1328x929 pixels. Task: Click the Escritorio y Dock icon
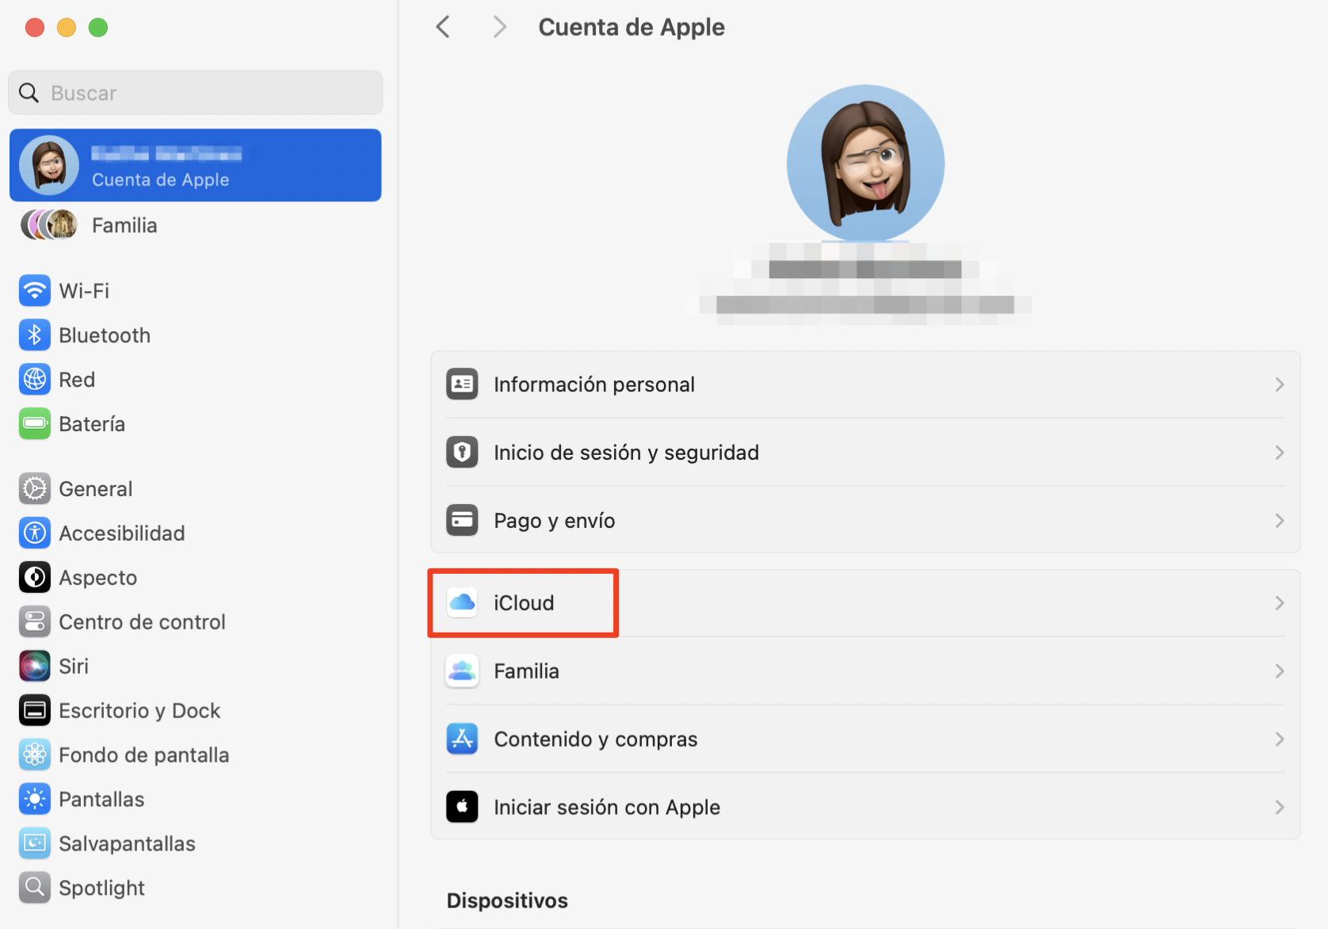(x=35, y=711)
